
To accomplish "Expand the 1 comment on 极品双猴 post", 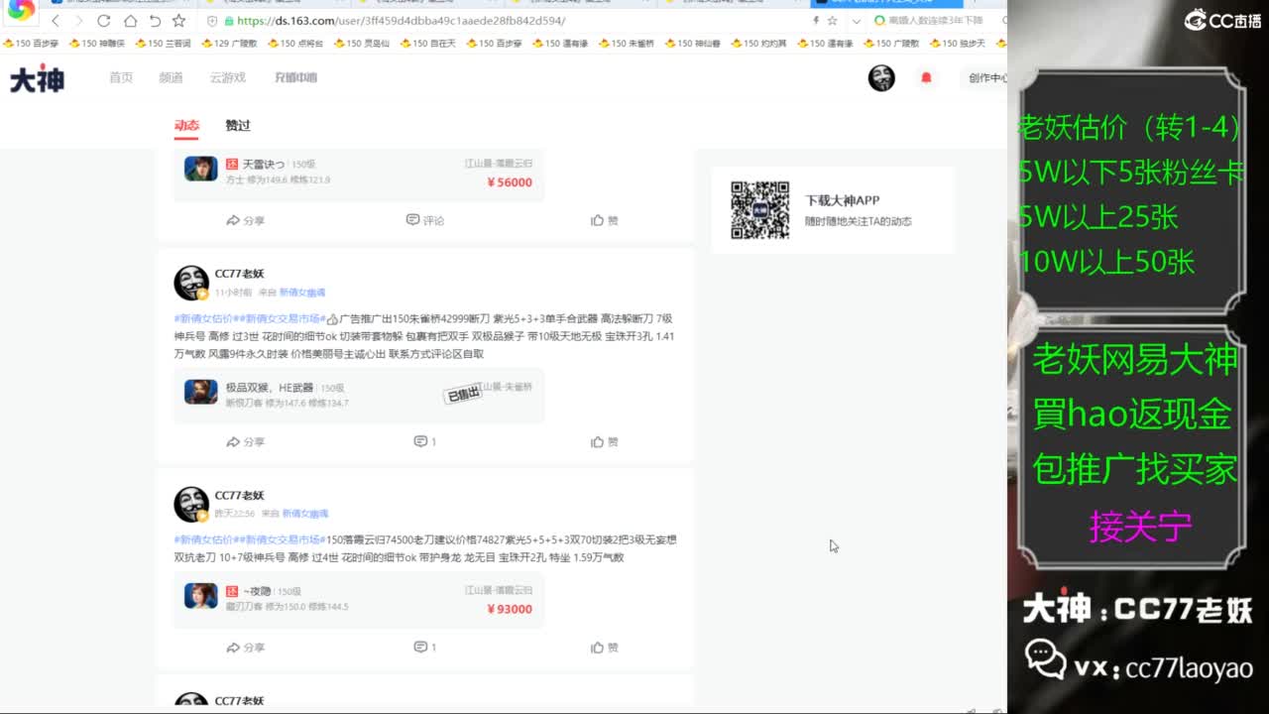I will [x=424, y=441].
